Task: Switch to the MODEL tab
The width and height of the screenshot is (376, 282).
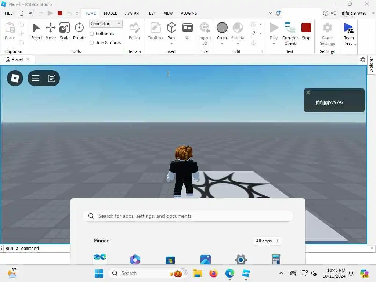Action: click(110, 13)
